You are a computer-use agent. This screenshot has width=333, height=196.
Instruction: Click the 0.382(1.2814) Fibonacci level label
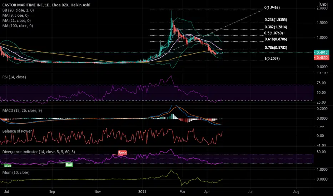[276, 27]
